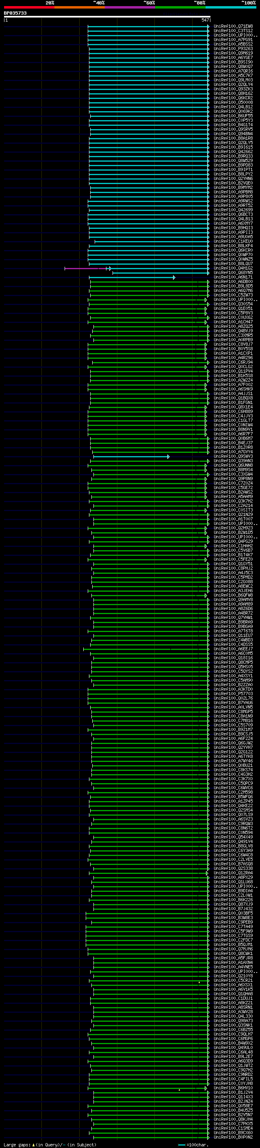
Task: Select hit label UniRef100_Q3K7H2
Action: click(x=233, y=501)
